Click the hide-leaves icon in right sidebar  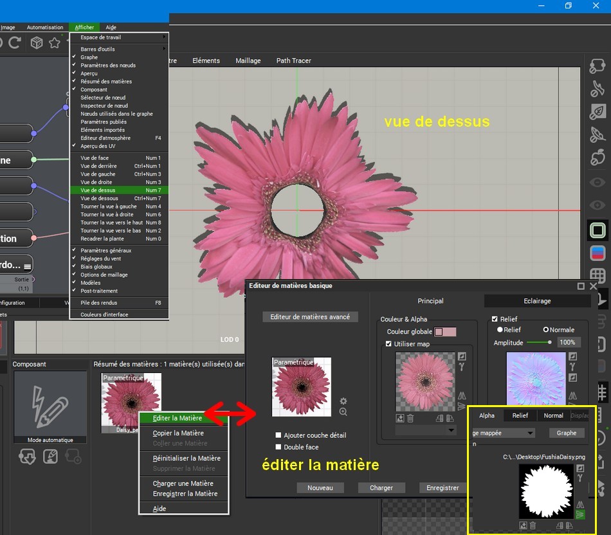tap(597, 111)
